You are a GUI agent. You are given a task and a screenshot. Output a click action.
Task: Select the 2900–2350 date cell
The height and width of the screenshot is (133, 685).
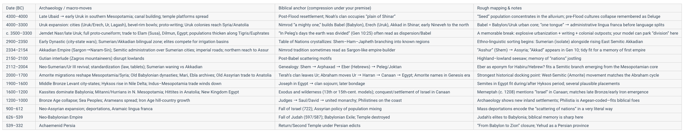pos(19,41)
